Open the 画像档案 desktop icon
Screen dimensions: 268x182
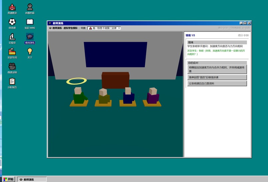30,9
